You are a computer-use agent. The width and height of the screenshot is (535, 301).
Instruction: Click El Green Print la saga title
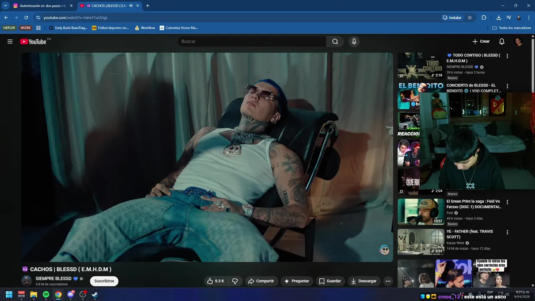(x=474, y=204)
